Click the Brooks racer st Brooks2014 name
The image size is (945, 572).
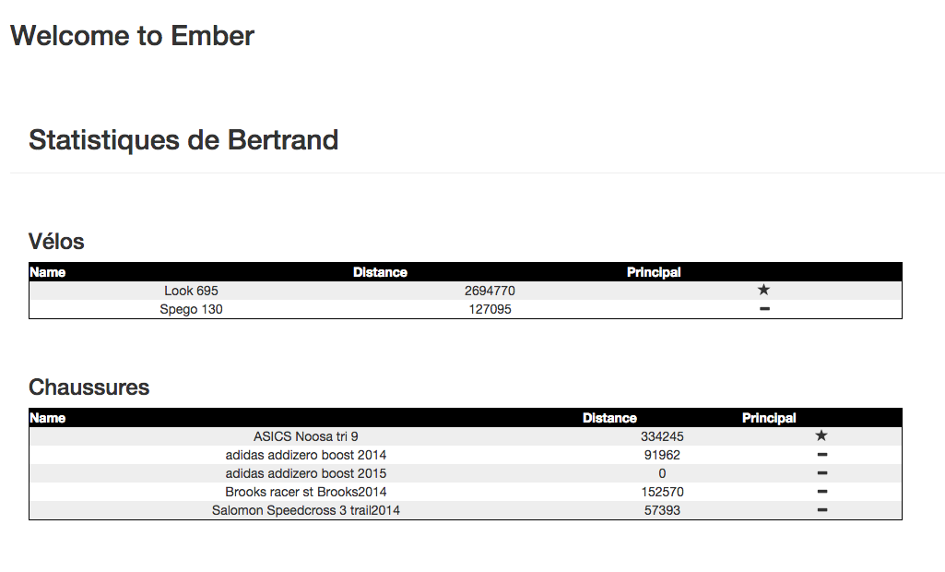(x=305, y=492)
